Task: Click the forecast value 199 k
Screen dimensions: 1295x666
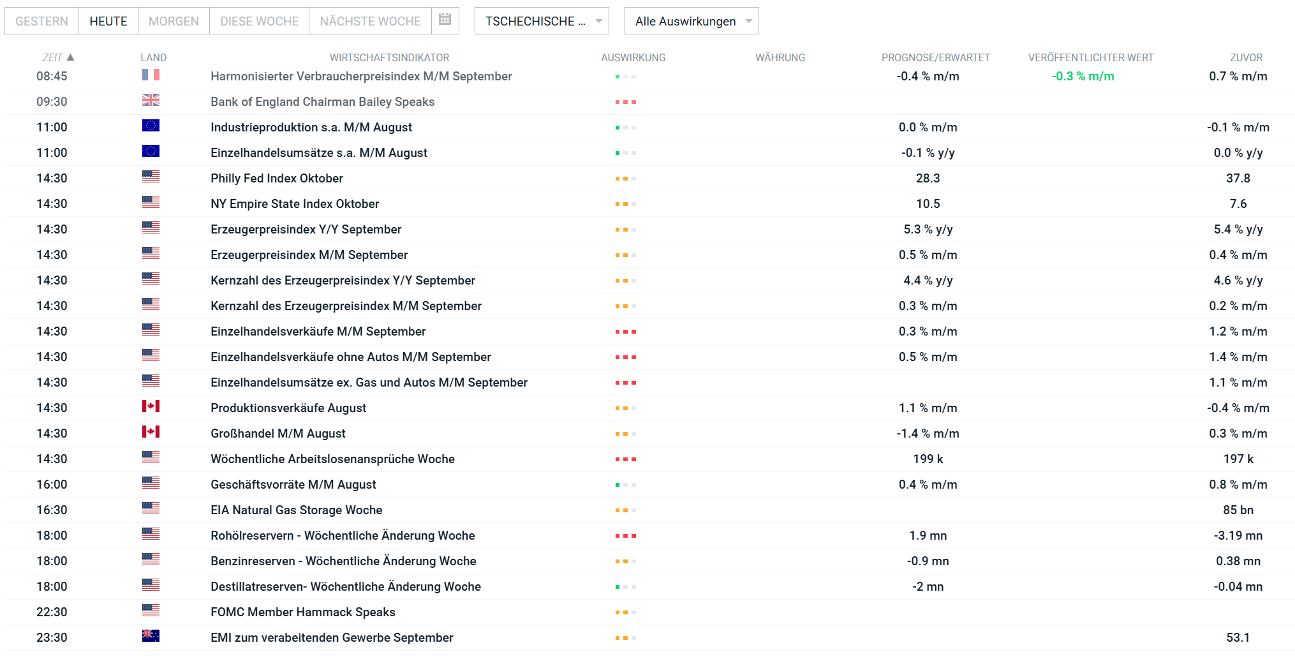Action: tap(928, 459)
